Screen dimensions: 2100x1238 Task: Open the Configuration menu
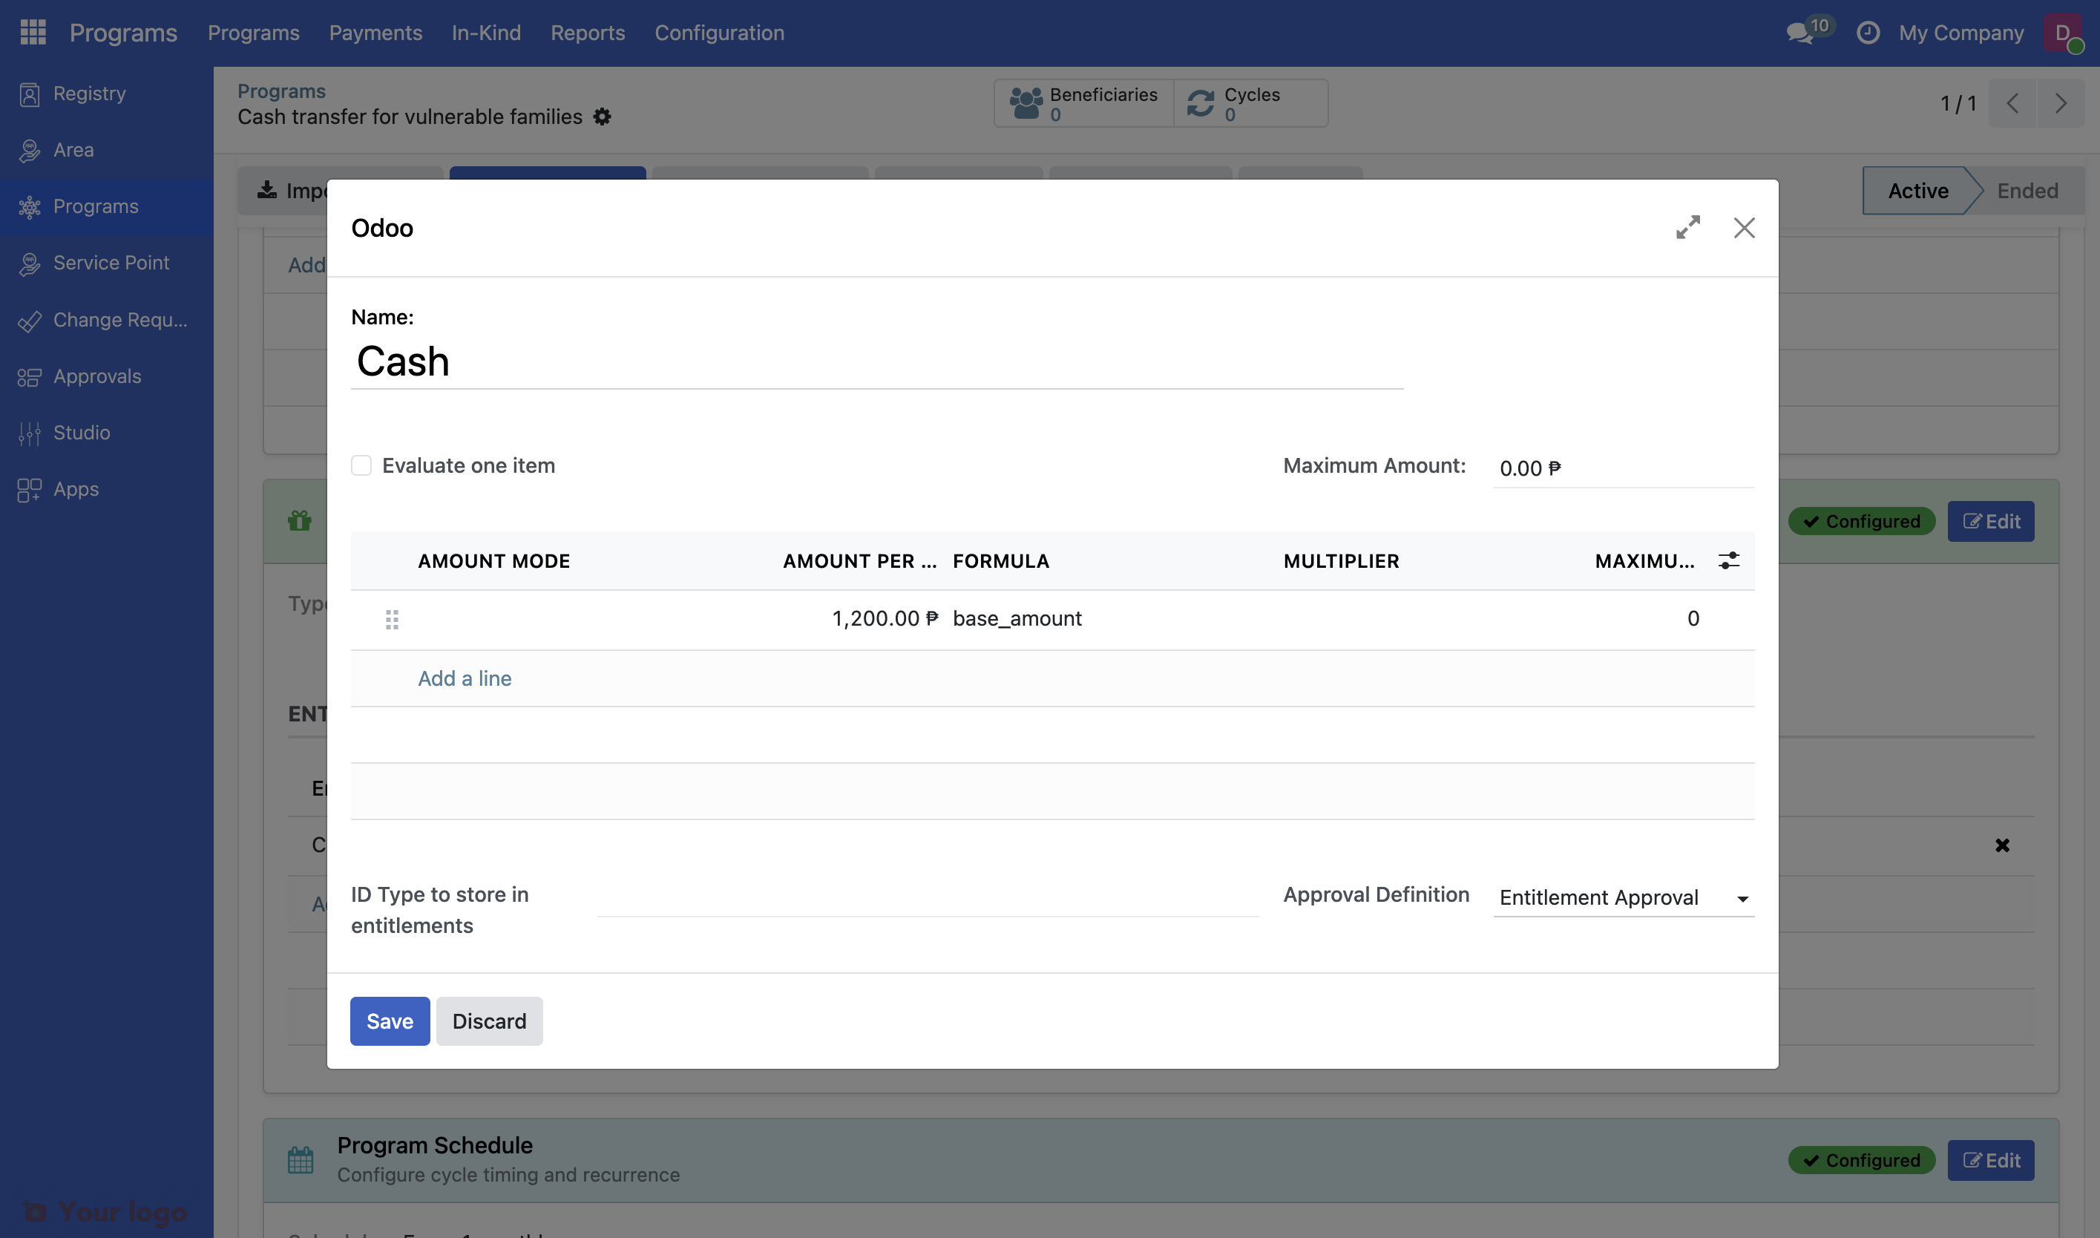[x=719, y=33]
